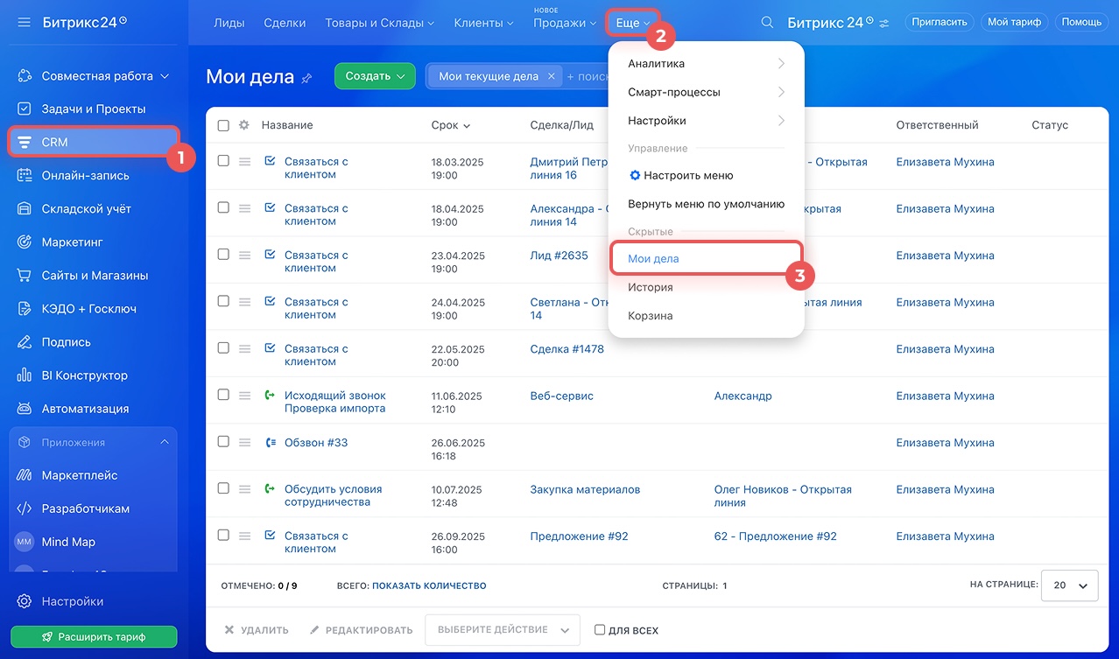Image resolution: width=1119 pixels, height=659 pixels.
Task: Click the search magnifier icon in top bar
Action: 767,23
